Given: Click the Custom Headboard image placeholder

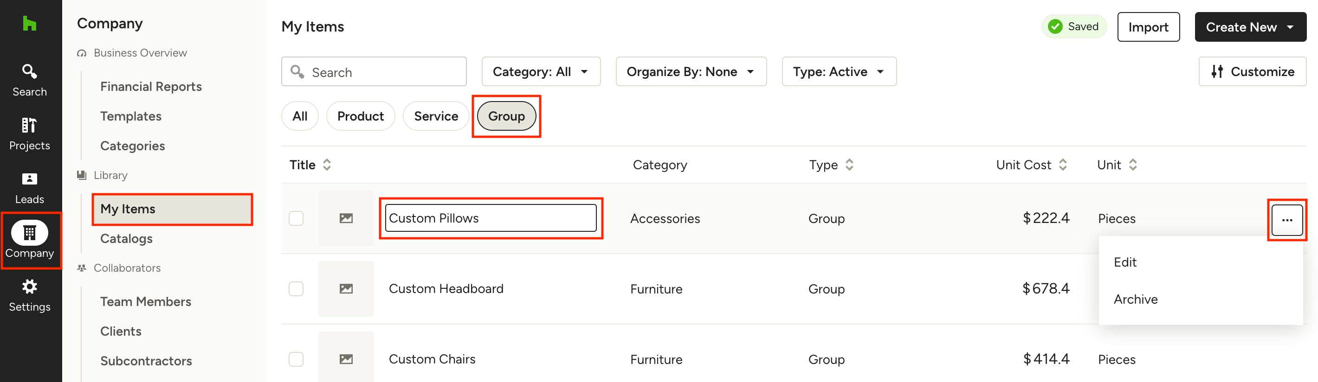Looking at the screenshot, I should (x=346, y=289).
